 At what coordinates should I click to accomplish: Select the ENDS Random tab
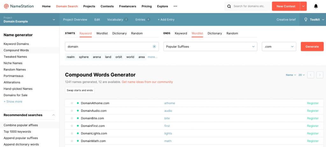(x=232, y=33)
